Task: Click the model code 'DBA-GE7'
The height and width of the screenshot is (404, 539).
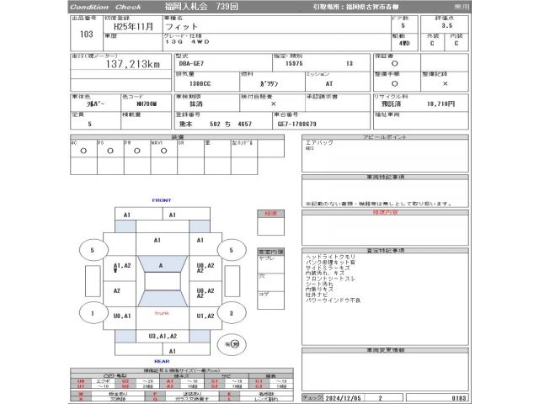Action: 191,64
